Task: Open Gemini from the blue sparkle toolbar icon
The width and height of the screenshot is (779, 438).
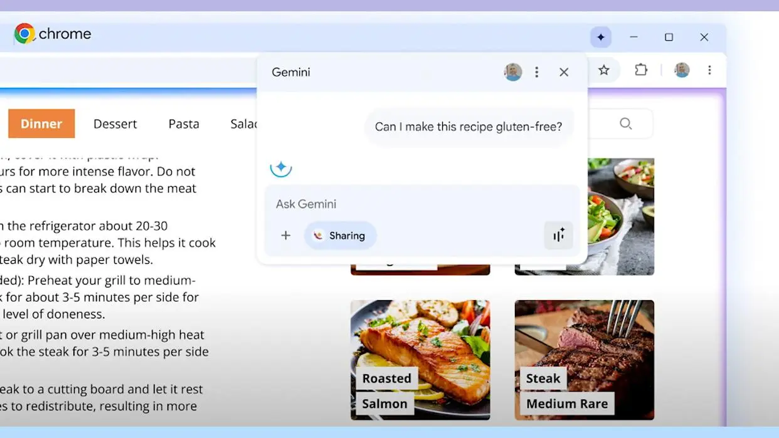Action: point(601,37)
